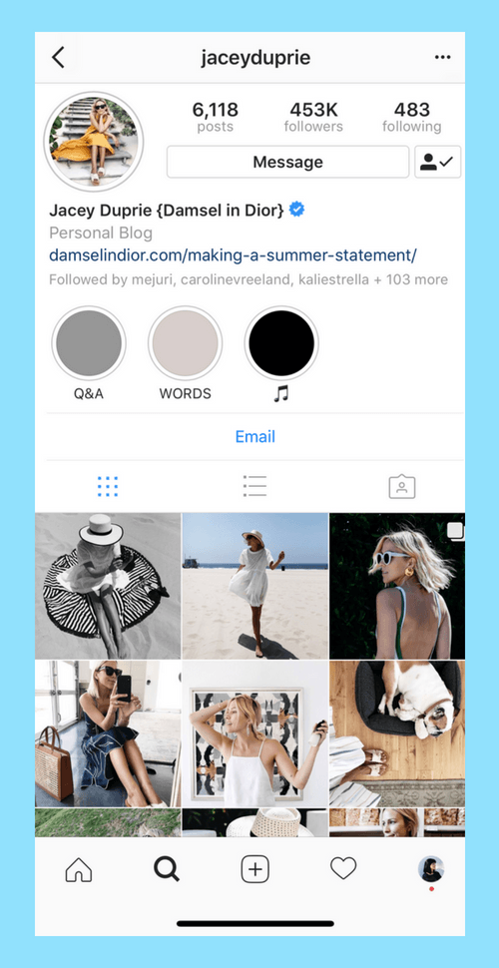
Task: Open activity with the heart icon
Action: 343,869
